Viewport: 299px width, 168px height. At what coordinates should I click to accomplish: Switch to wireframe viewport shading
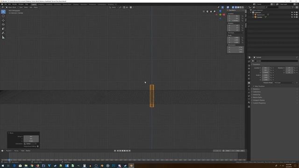pos(236,7)
